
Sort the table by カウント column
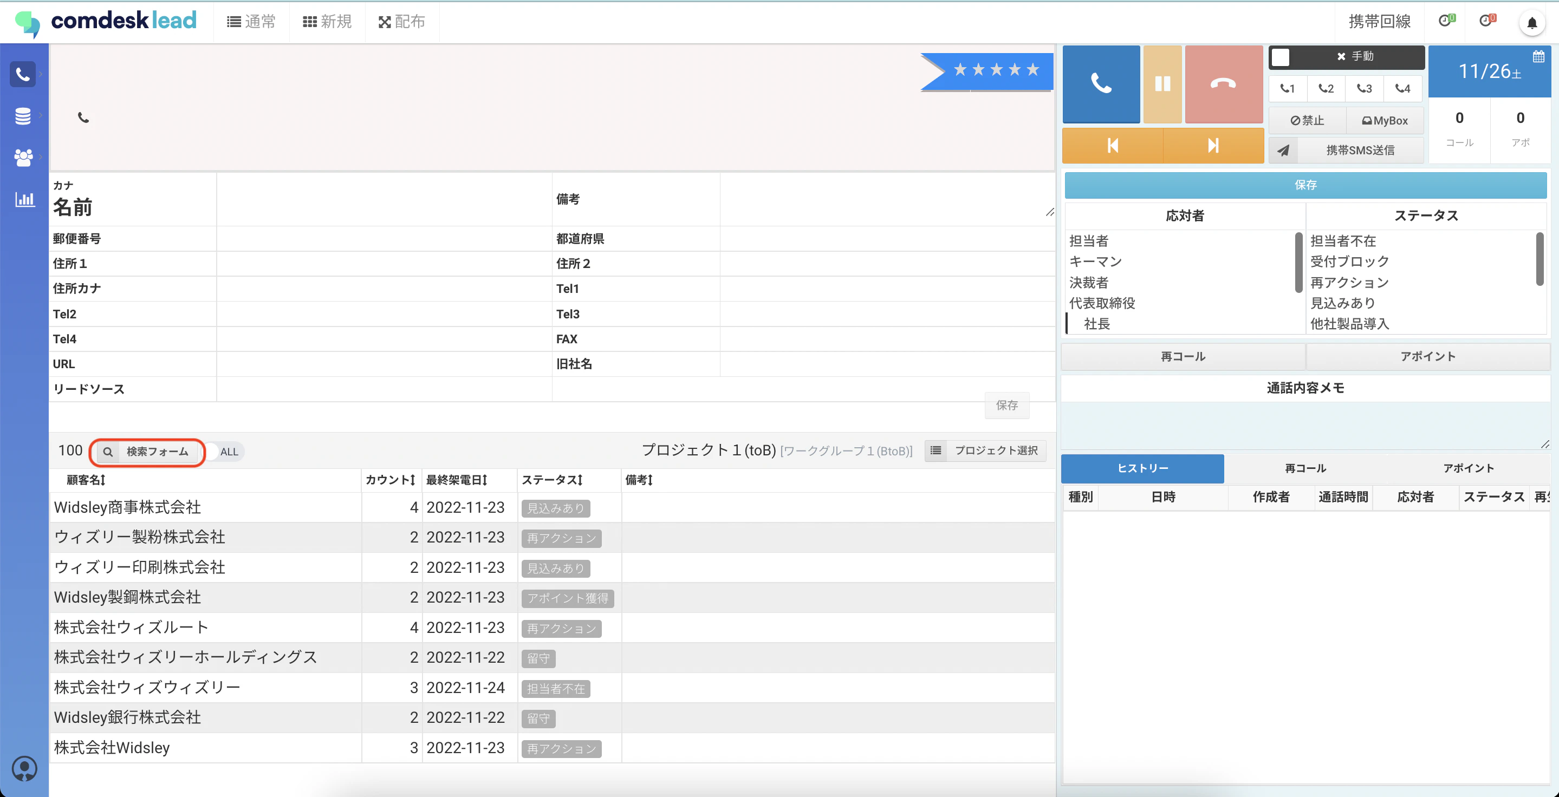point(391,480)
